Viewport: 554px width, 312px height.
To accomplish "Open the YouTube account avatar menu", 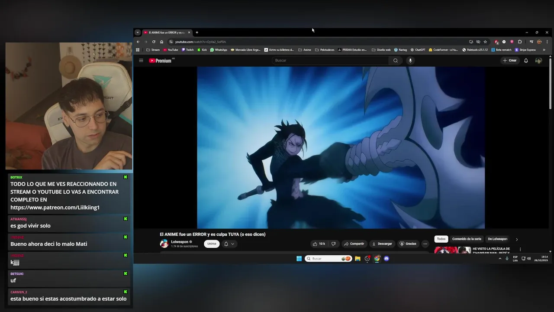I will pos(538,61).
